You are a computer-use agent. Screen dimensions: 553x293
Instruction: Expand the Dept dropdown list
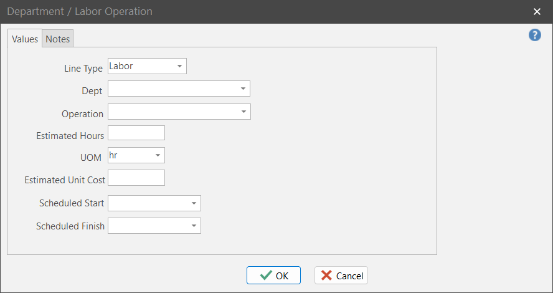(x=243, y=89)
